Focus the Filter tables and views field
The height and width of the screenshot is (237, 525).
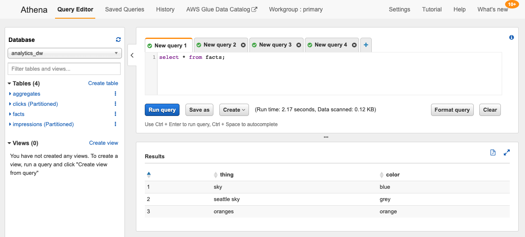pyautogui.click(x=64, y=69)
